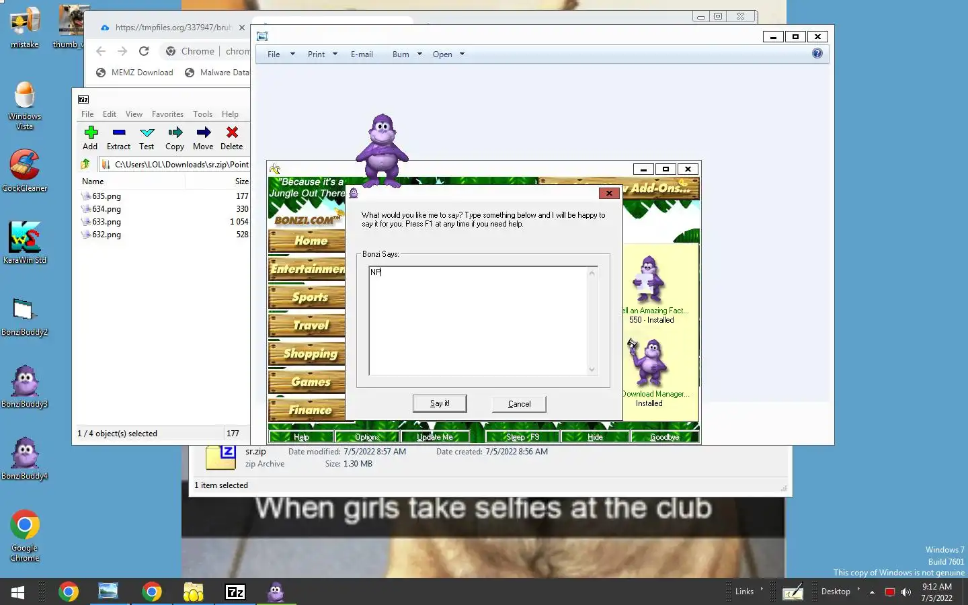Click Travel on Bonzi sidebar
Image resolution: width=968 pixels, height=605 pixels.
tap(307, 325)
